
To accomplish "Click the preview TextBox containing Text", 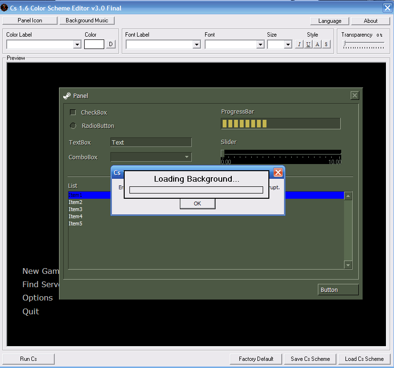I will [x=151, y=142].
